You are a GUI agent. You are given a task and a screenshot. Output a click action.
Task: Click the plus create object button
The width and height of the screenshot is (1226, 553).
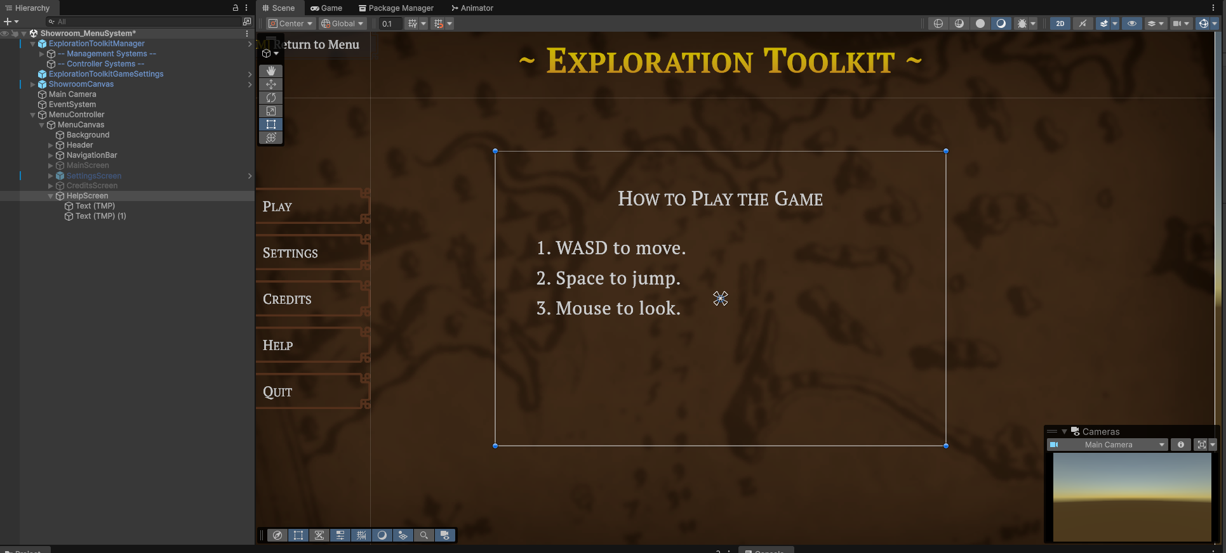(x=11, y=22)
